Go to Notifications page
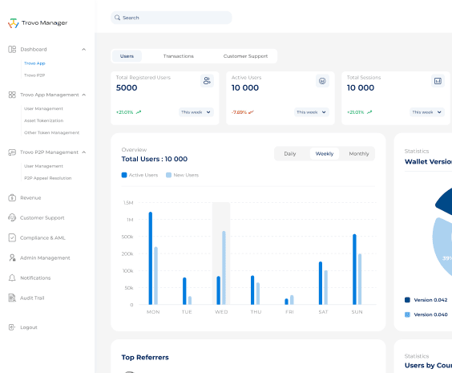452x373 pixels. tap(35, 278)
